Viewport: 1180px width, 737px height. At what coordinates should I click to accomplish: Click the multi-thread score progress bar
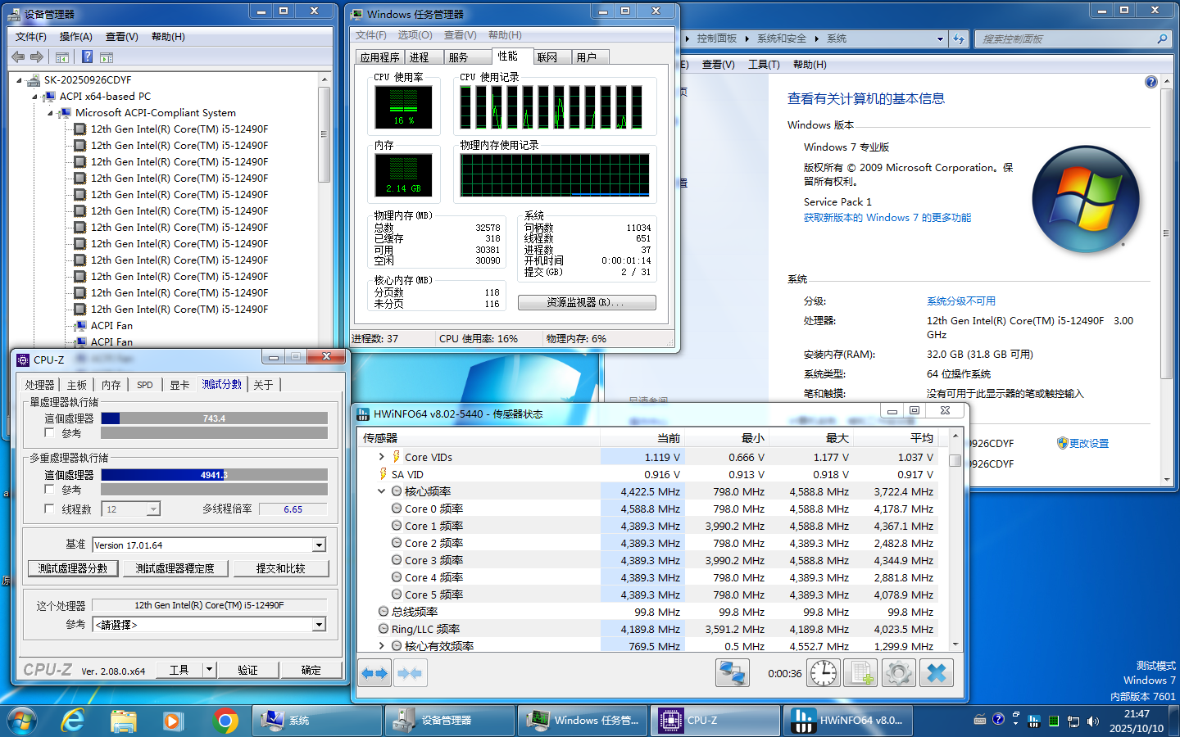(x=214, y=475)
